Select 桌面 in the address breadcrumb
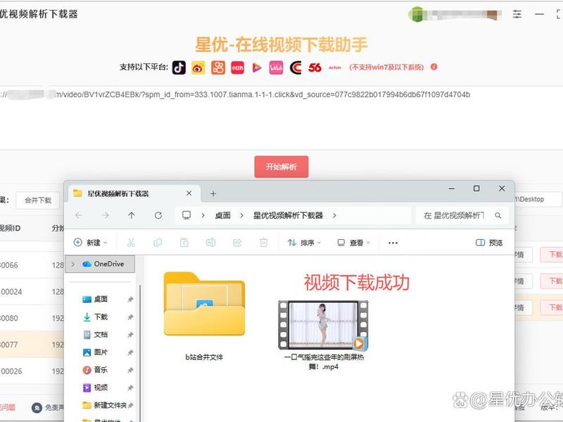Viewport: 563px width, 422px height. click(x=222, y=215)
